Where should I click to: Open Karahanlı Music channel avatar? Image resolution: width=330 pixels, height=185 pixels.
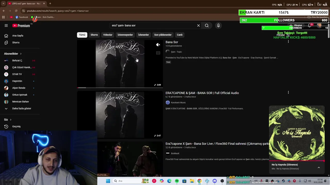coord(168,103)
